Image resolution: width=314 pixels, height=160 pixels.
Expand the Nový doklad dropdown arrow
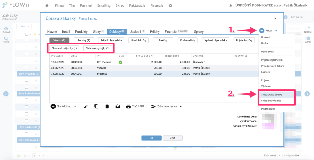(x=75, y=106)
